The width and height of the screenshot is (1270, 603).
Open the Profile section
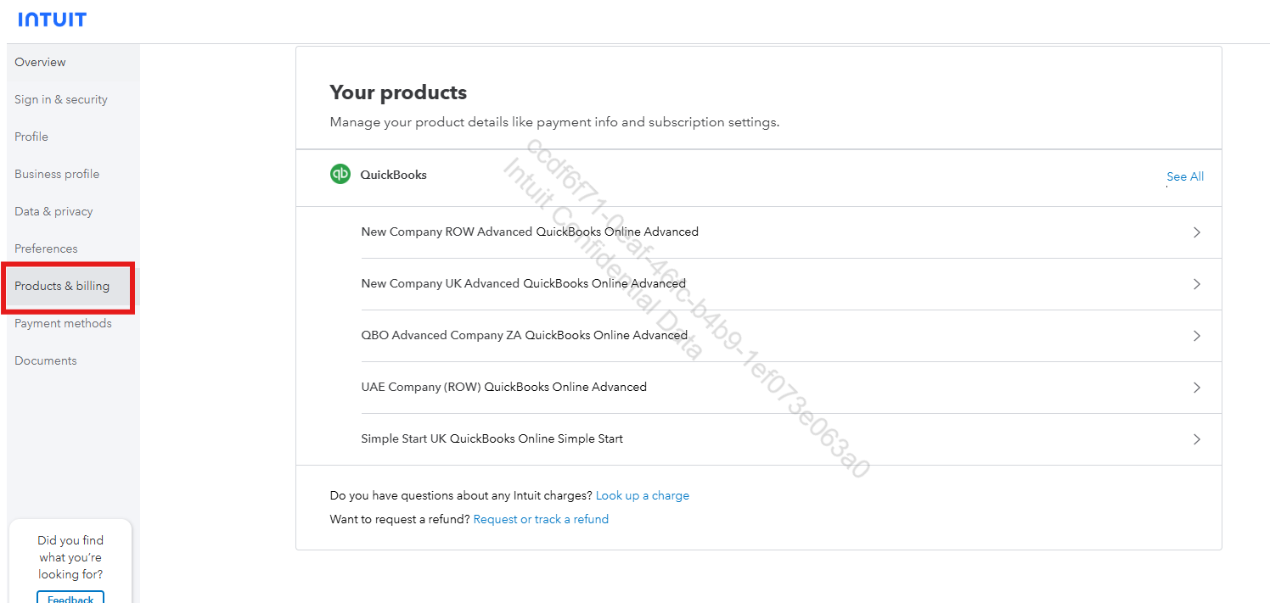[31, 137]
